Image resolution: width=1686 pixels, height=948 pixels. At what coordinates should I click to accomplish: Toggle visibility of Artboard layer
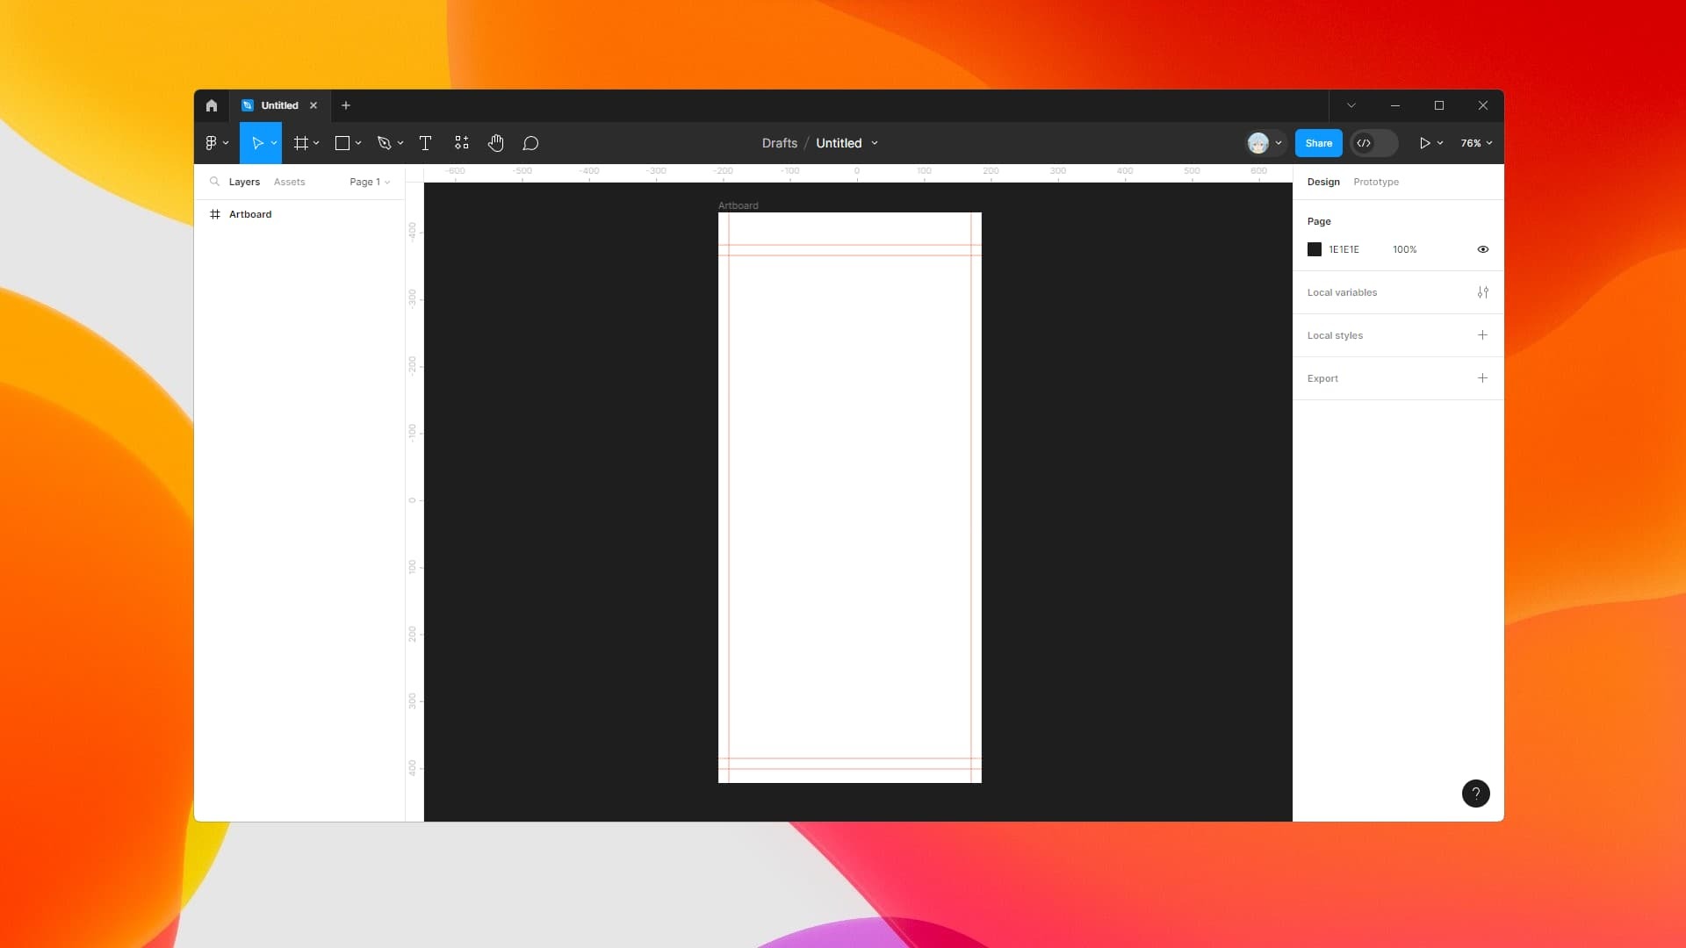point(392,214)
